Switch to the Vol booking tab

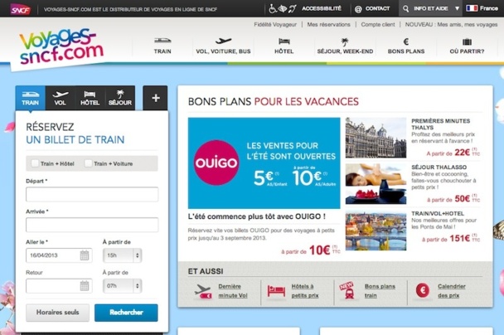(61, 98)
